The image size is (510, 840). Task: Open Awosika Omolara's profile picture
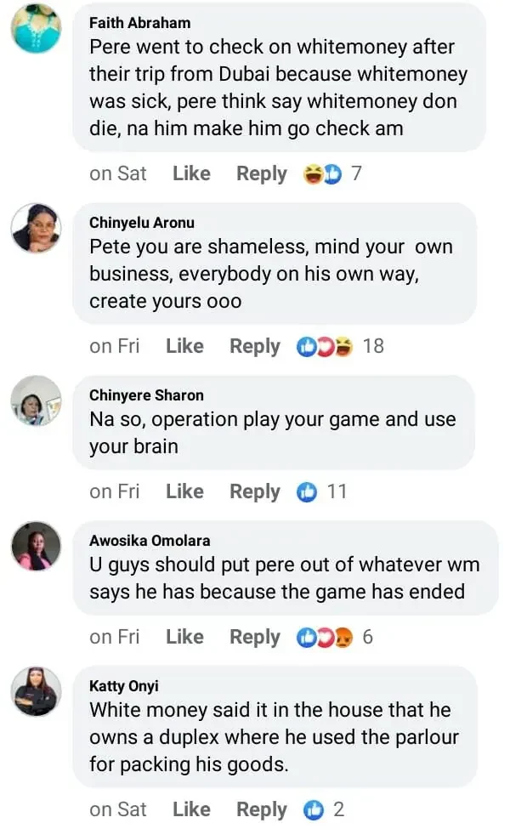[36, 546]
